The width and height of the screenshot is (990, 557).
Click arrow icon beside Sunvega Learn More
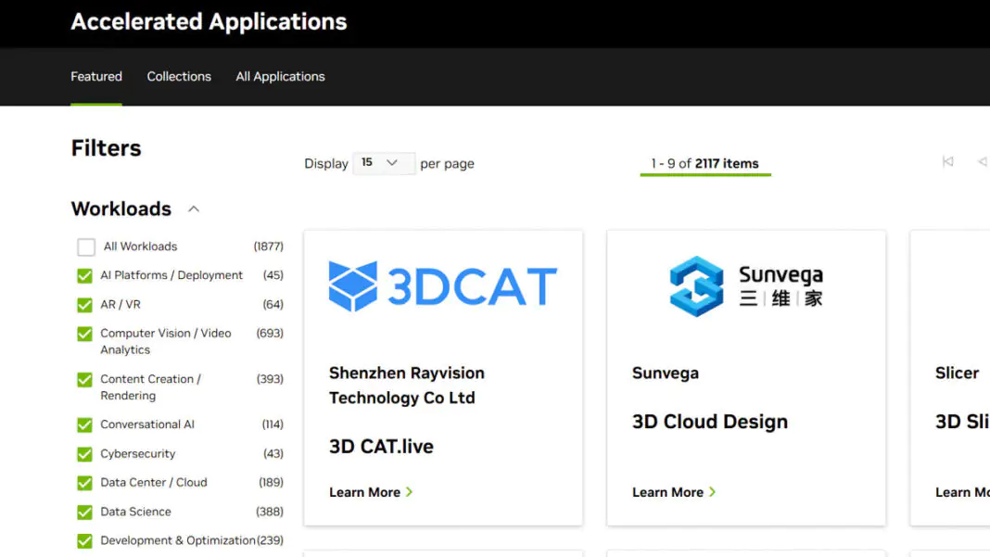(x=713, y=492)
